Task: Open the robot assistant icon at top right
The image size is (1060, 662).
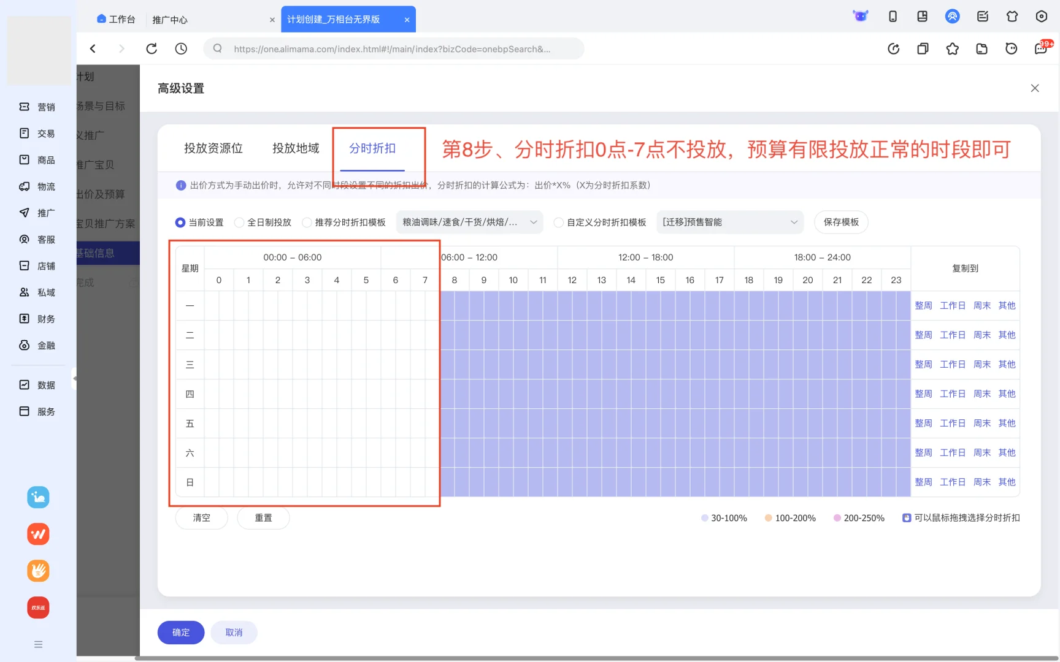Action: click(x=861, y=16)
